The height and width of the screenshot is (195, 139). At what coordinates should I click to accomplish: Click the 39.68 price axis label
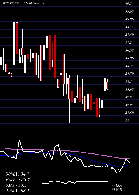coord(129,11)
